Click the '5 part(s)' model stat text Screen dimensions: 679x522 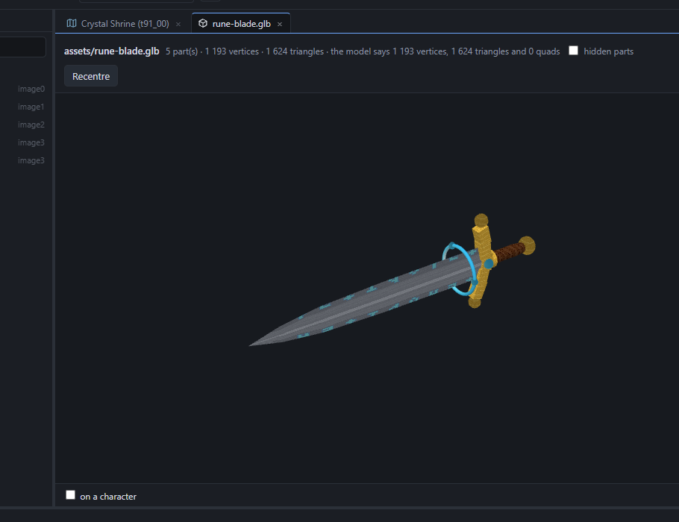181,51
